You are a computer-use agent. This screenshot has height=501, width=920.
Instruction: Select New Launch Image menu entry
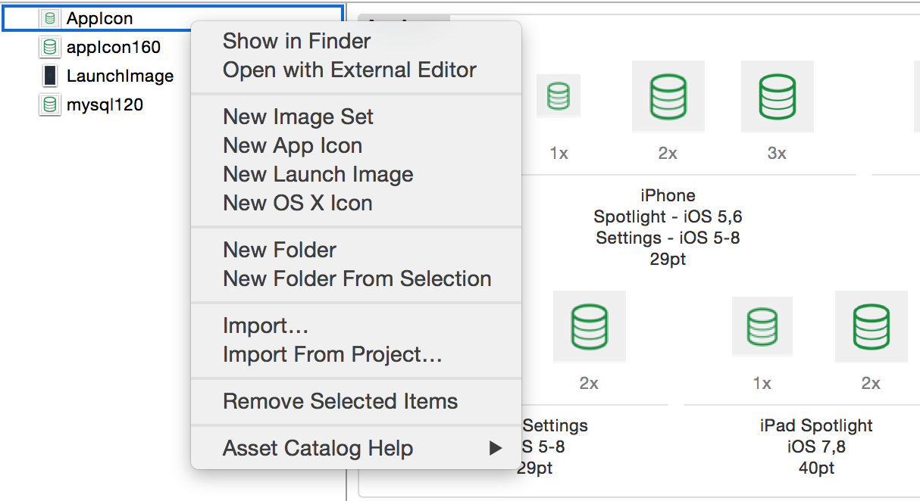pyautogui.click(x=318, y=174)
